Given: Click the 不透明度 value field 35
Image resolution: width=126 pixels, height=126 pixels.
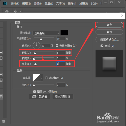Looking at the screenshot, I should [61, 38].
